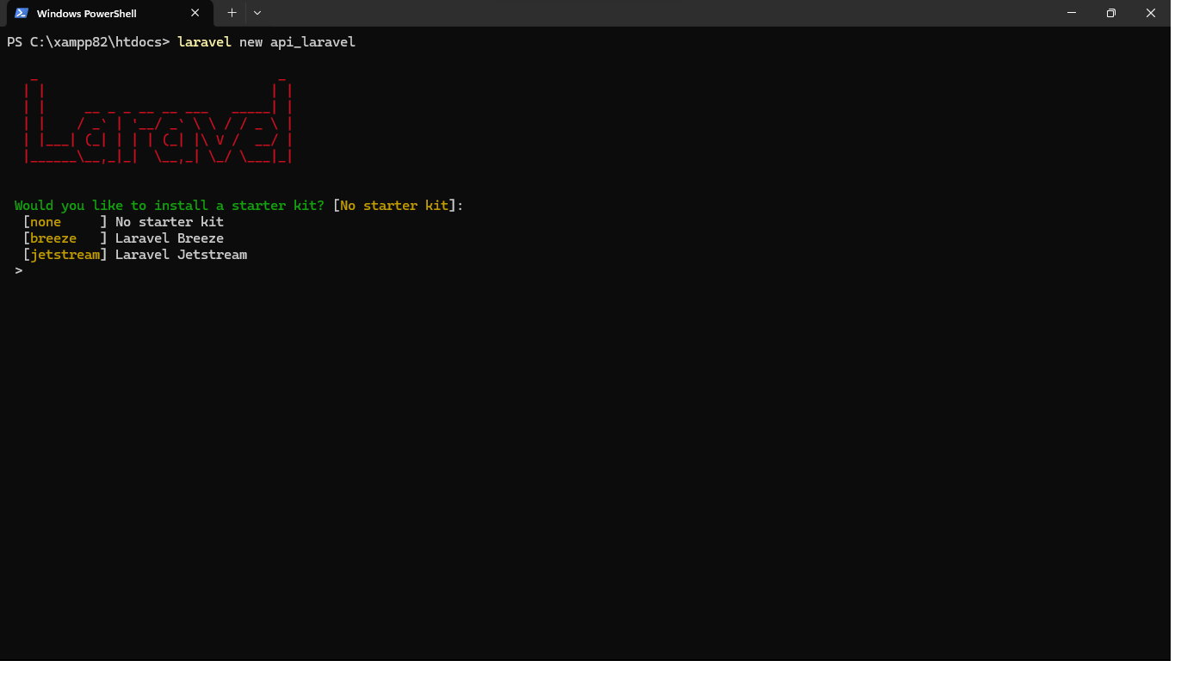Click 'No starter kit' option description in the none row

[170, 222]
